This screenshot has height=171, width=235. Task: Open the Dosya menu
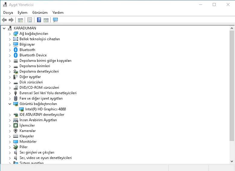click(x=8, y=13)
